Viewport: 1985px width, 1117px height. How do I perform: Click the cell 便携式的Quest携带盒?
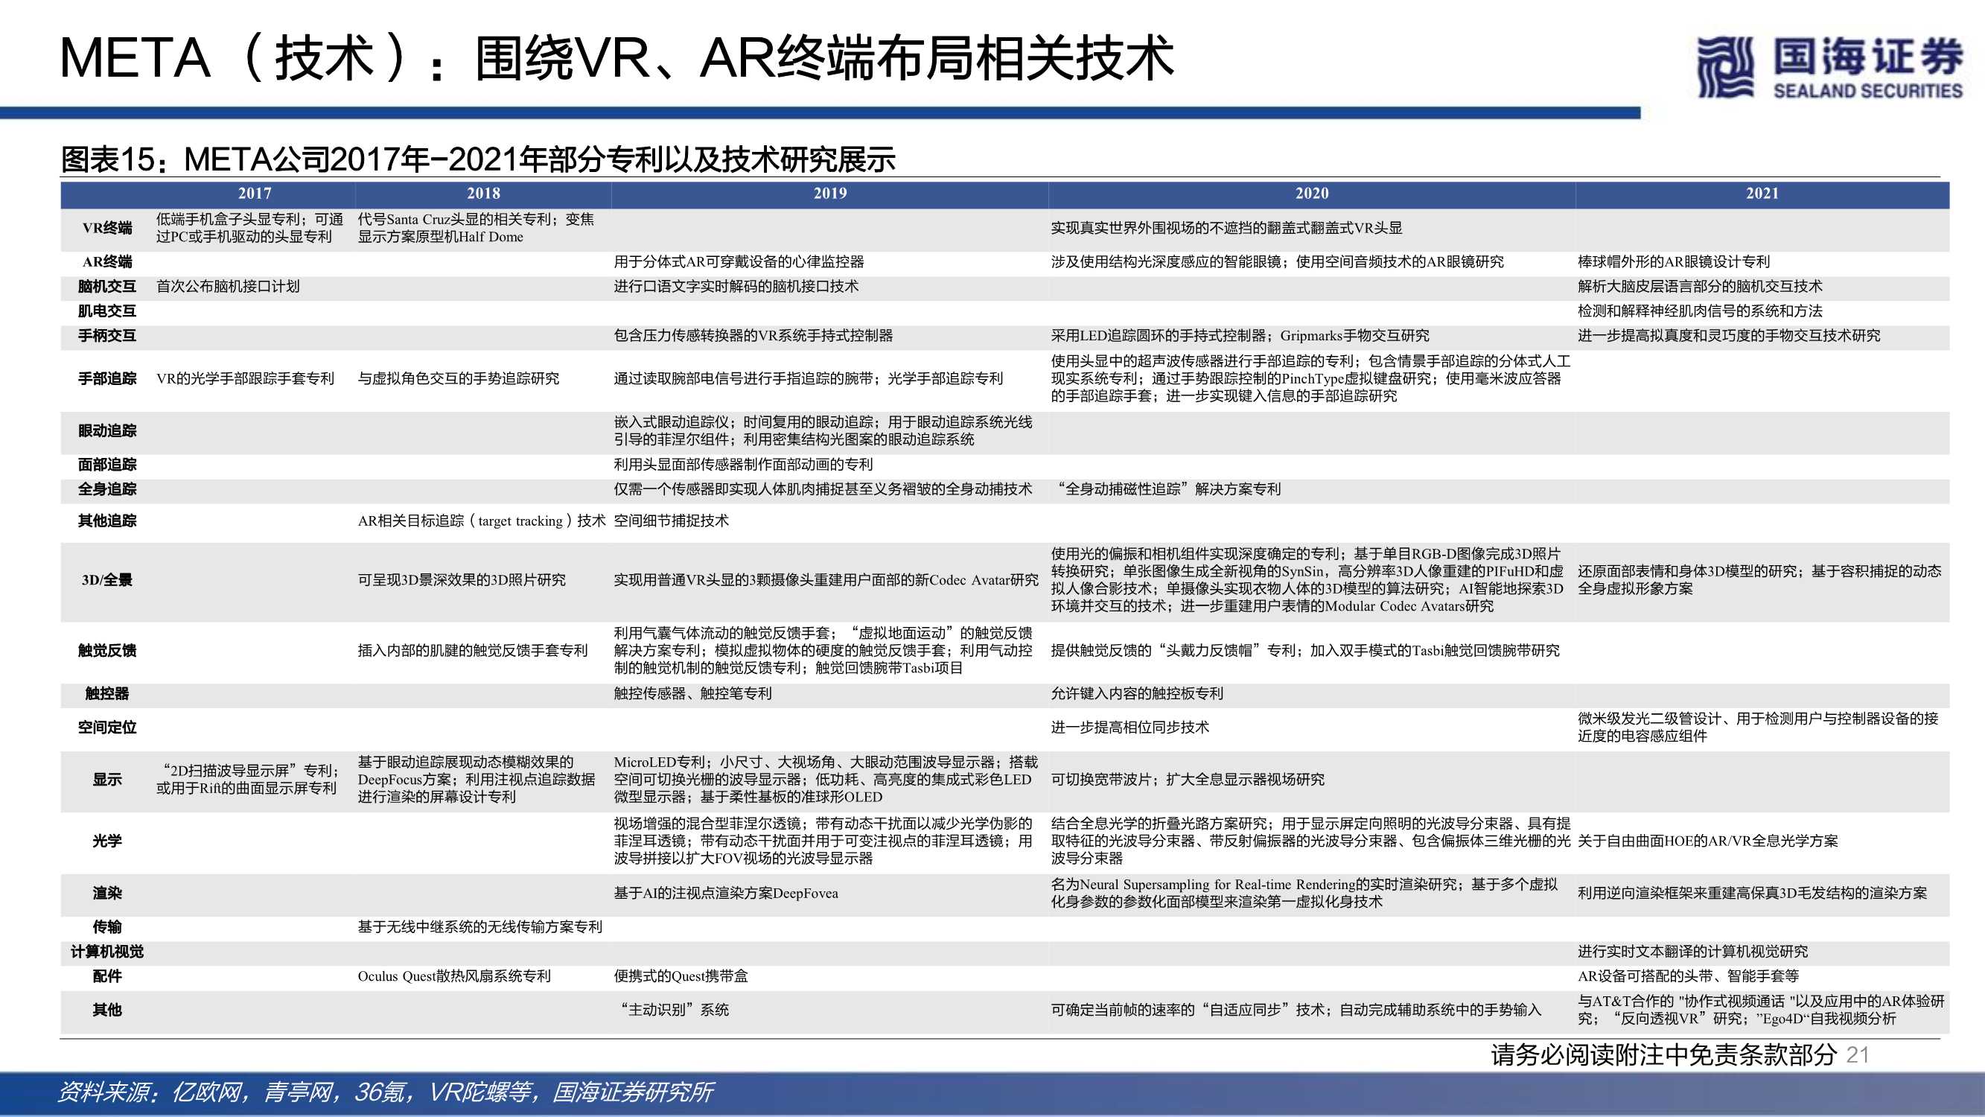click(x=681, y=977)
